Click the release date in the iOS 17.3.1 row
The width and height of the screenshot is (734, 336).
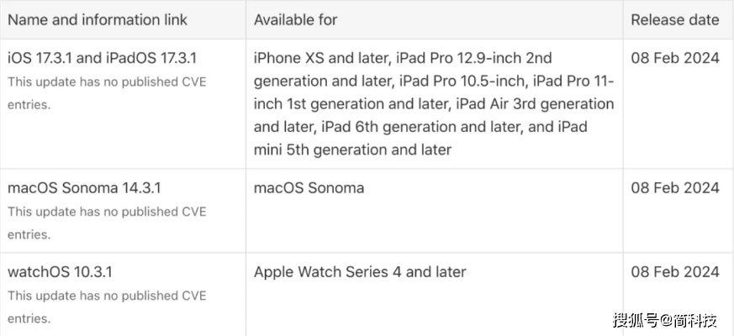point(674,58)
